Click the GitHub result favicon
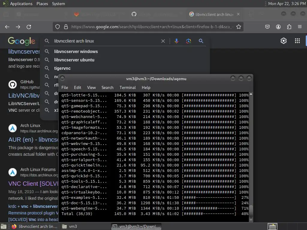Image resolution: width=307 pixels, height=230 pixels. coord(13,84)
